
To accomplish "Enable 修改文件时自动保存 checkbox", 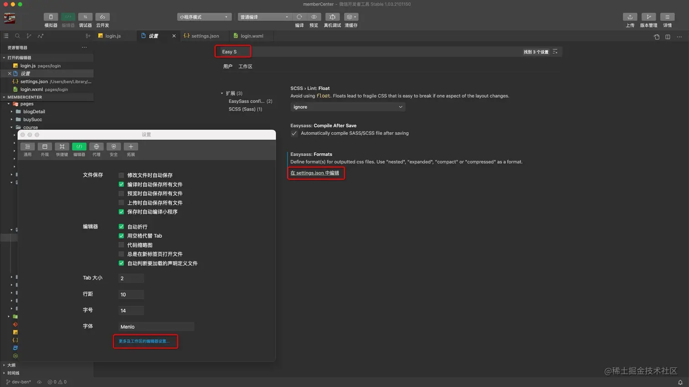I will click(x=121, y=175).
